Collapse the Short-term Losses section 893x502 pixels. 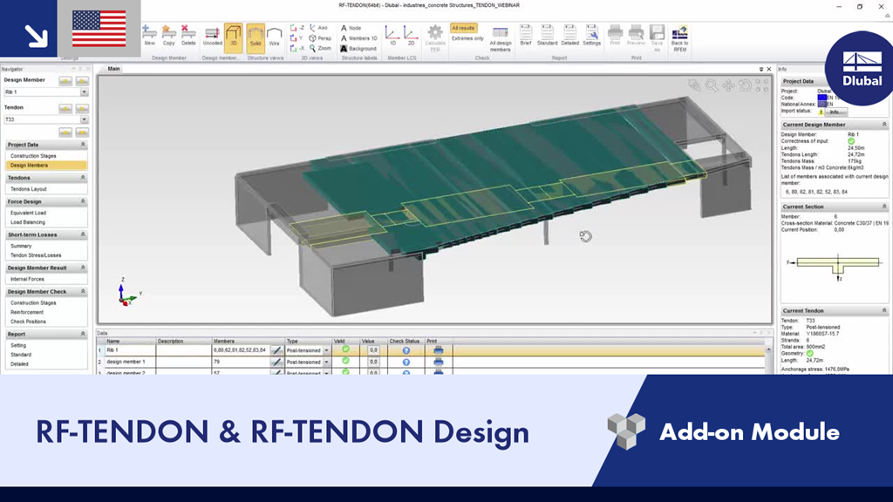point(83,234)
